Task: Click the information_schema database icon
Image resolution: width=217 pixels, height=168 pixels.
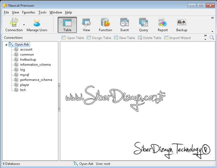Action: point(17,65)
